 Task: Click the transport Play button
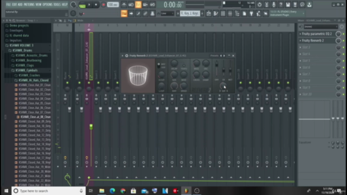(x=89, y=4)
